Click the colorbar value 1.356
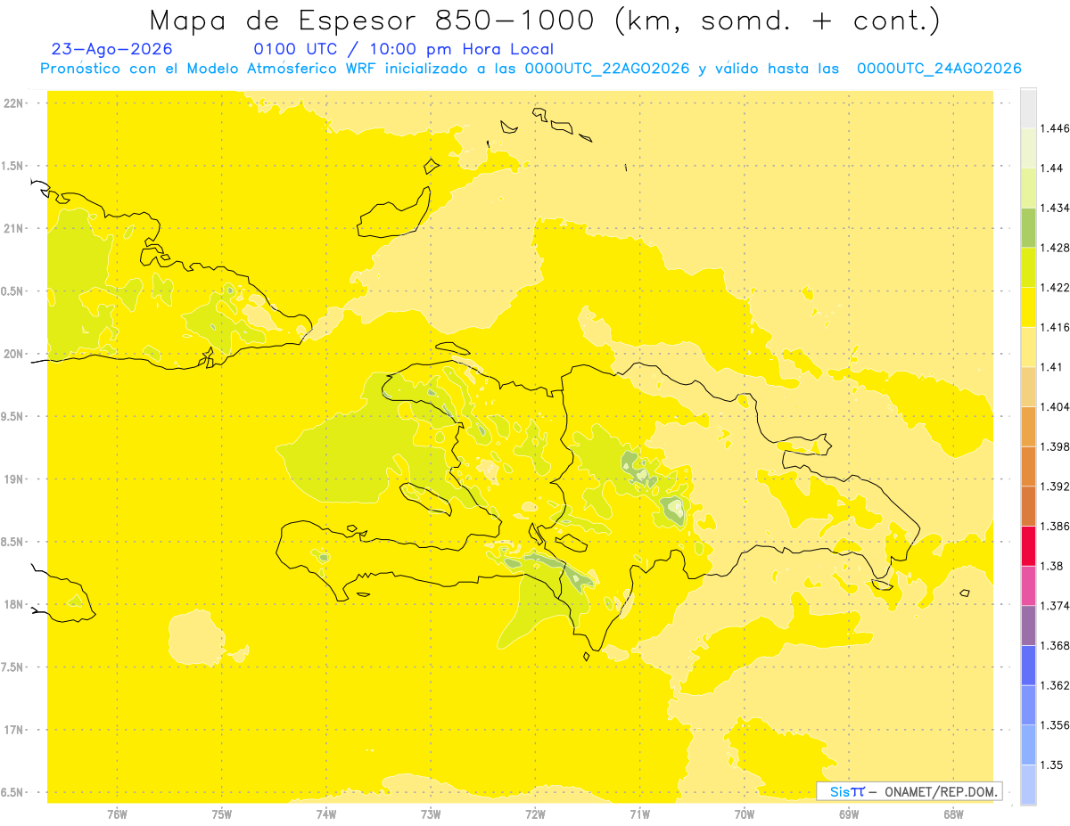Screen dimensions: 1070x826 pos(1055,725)
